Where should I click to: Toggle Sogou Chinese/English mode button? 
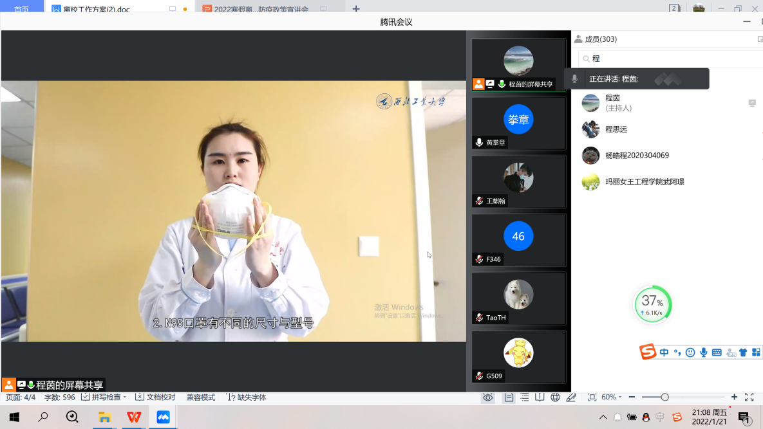click(664, 352)
